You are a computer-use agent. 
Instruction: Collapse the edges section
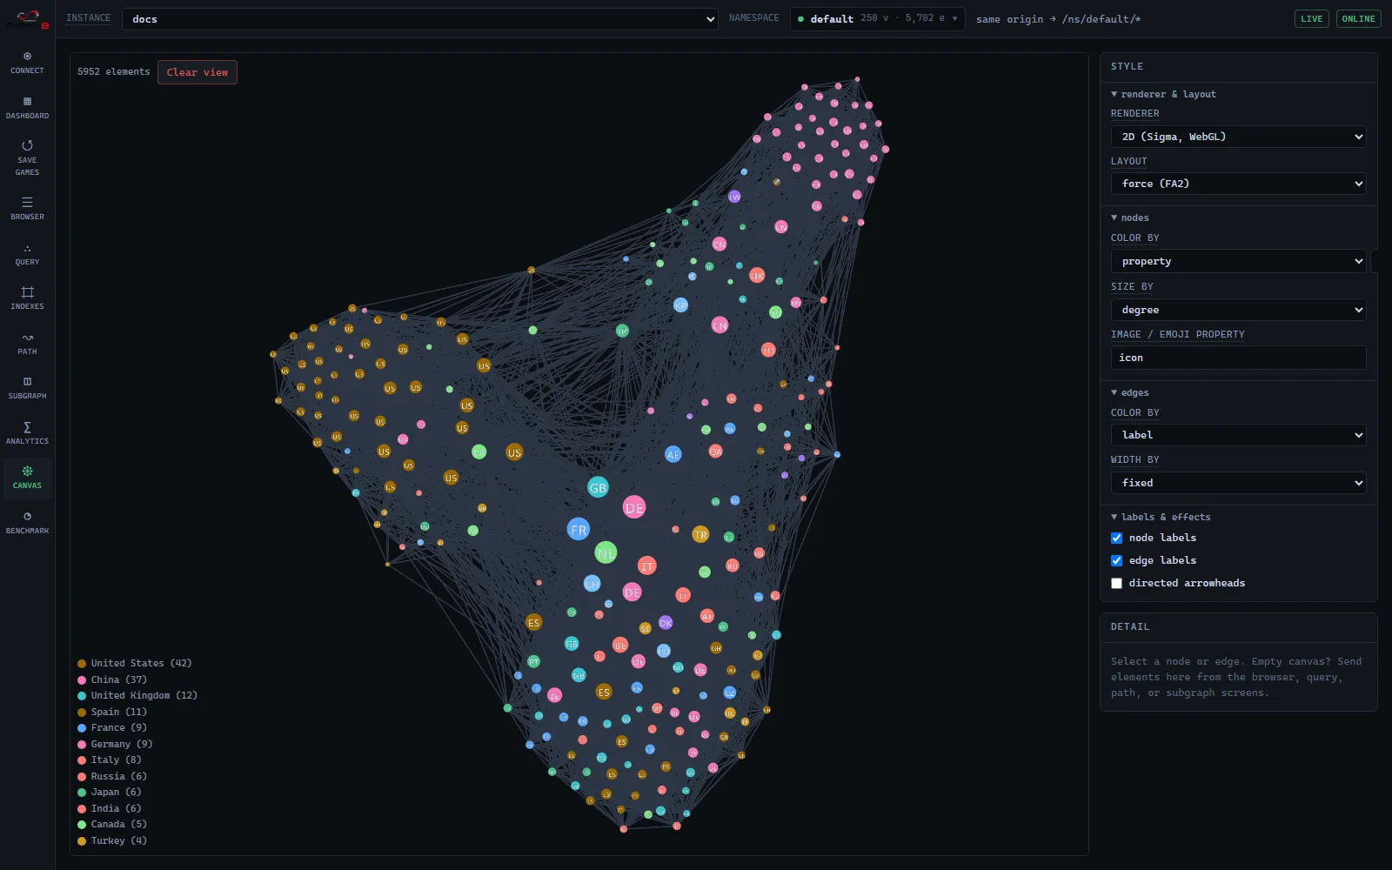tap(1130, 392)
